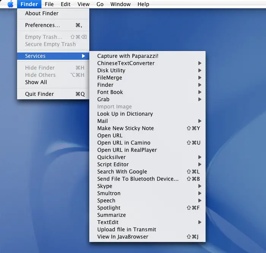Expand the Speech submenu
The image size is (266, 253).
coord(147,200)
